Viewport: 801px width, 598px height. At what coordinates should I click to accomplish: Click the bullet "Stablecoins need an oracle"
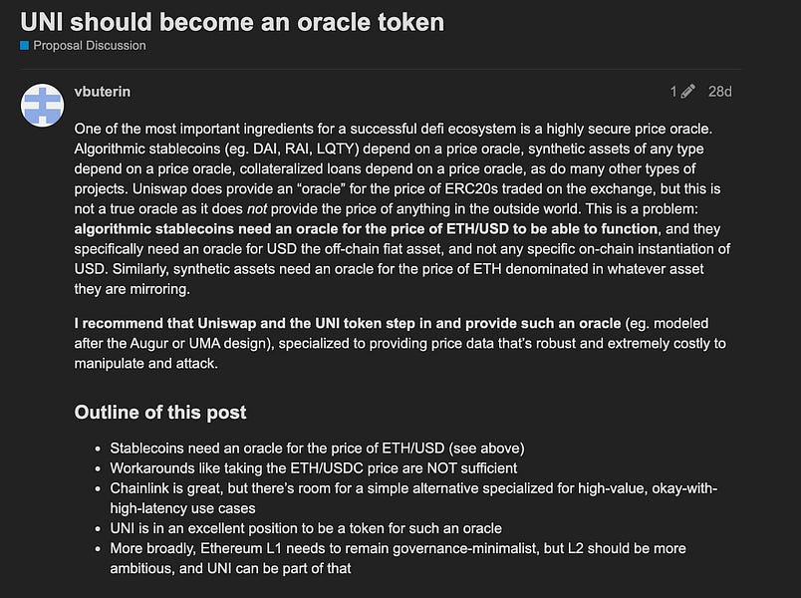tap(317, 448)
